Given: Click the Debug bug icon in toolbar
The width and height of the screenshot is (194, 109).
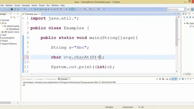Looking at the screenshot, I should 35,9.
